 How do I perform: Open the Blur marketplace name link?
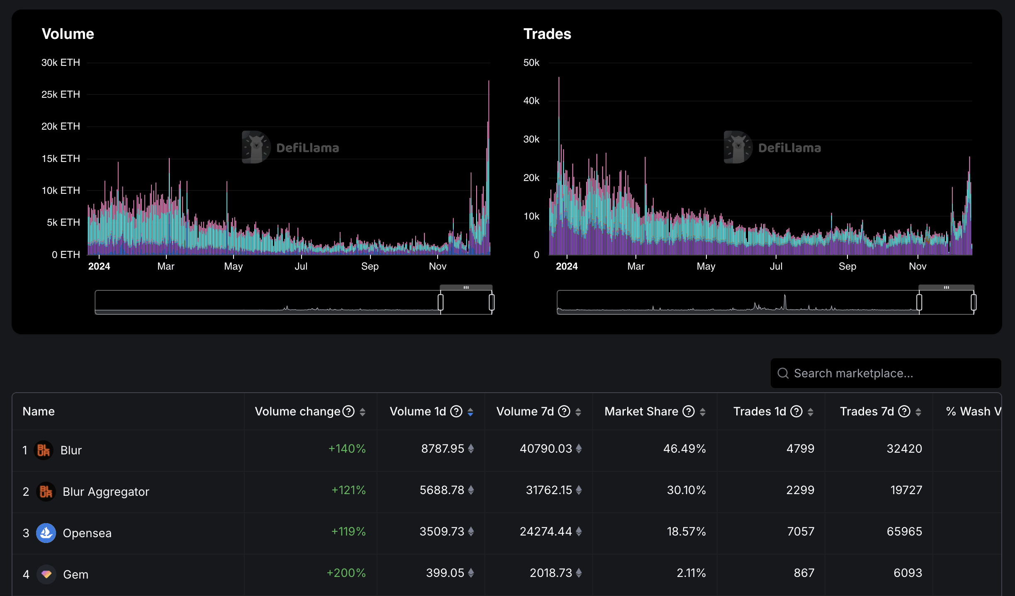[71, 450]
